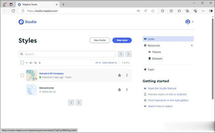Click the browser essentials heart icon
Image resolution: width=215 pixels, height=133 pixels.
point(195,11)
